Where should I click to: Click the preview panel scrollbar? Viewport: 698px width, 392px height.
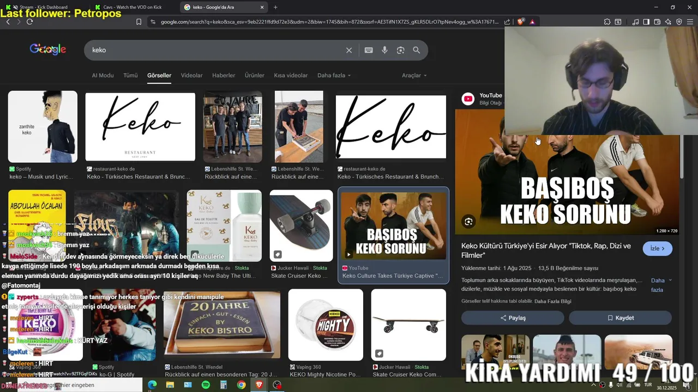pos(682,158)
